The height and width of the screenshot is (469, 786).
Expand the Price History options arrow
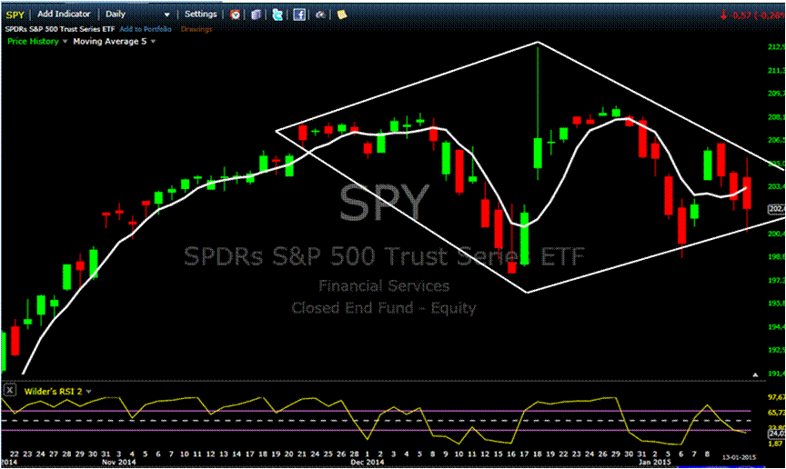tap(65, 42)
